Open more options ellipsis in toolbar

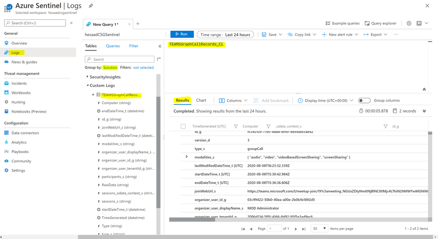coord(396,34)
